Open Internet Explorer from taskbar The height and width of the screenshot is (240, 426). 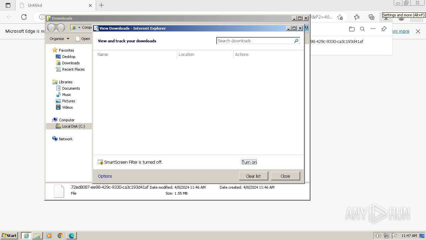tap(26, 236)
